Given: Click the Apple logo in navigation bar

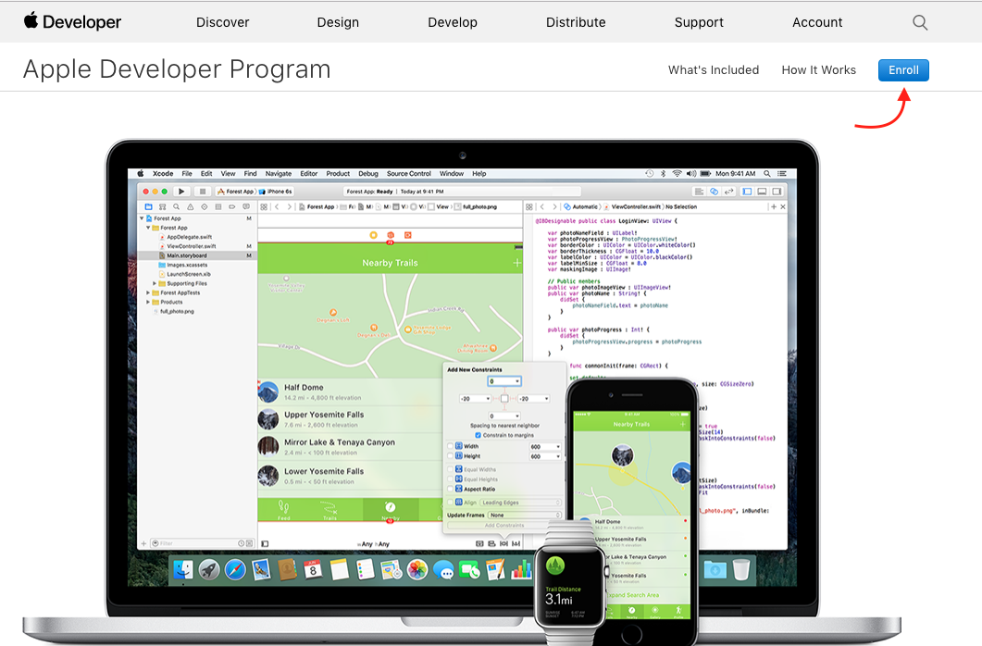Looking at the screenshot, I should point(31,20).
